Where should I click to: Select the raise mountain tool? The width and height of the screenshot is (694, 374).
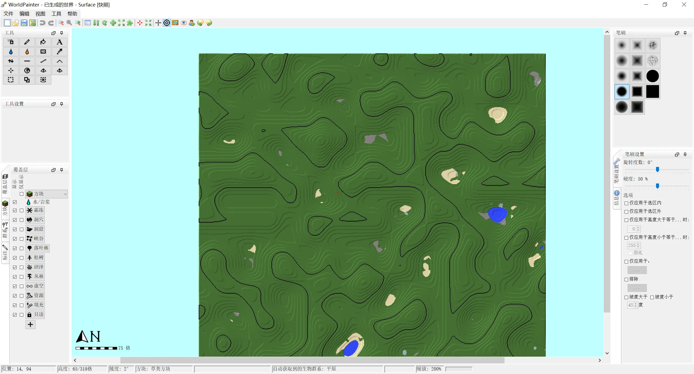59,61
